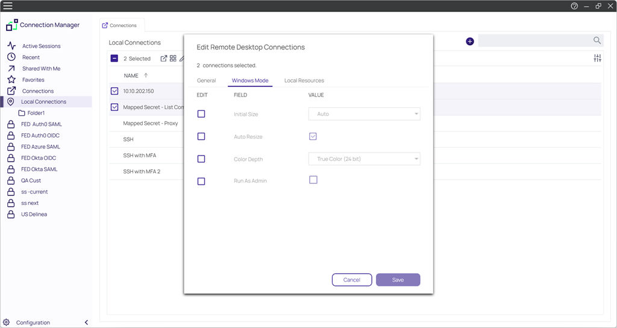Click the Favorites star icon
This screenshot has width=617, height=328.
pos(11,80)
